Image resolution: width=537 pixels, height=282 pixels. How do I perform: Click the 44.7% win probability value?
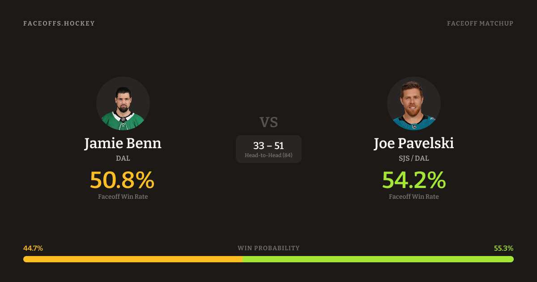pyautogui.click(x=33, y=248)
